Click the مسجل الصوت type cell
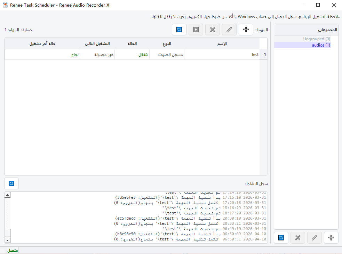Image resolution: width=342 pixels, height=254 pixels. (x=167, y=55)
